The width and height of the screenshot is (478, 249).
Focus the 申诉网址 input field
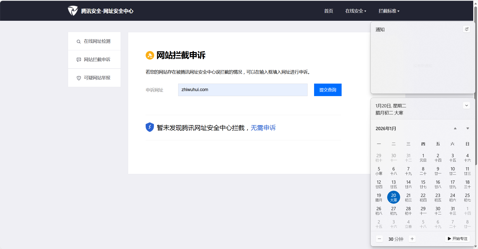pyautogui.click(x=243, y=90)
